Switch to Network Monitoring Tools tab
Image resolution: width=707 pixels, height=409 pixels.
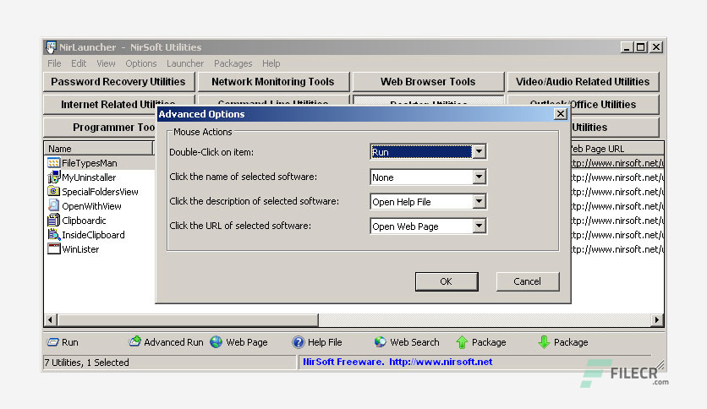click(x=273, y=81)
